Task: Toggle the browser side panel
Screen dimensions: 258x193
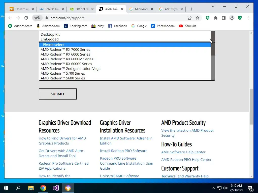Action: [x=224, y=18]
